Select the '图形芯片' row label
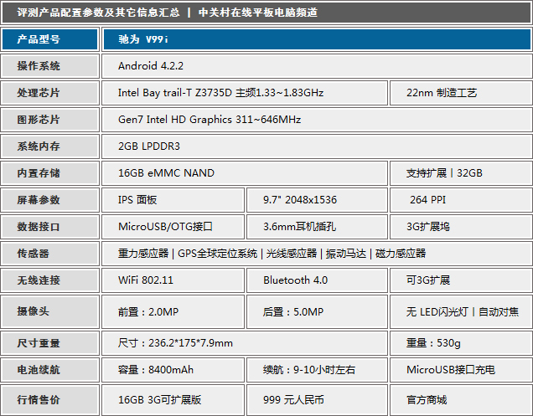This screenshot has width=533, height=416. (50, 120)
